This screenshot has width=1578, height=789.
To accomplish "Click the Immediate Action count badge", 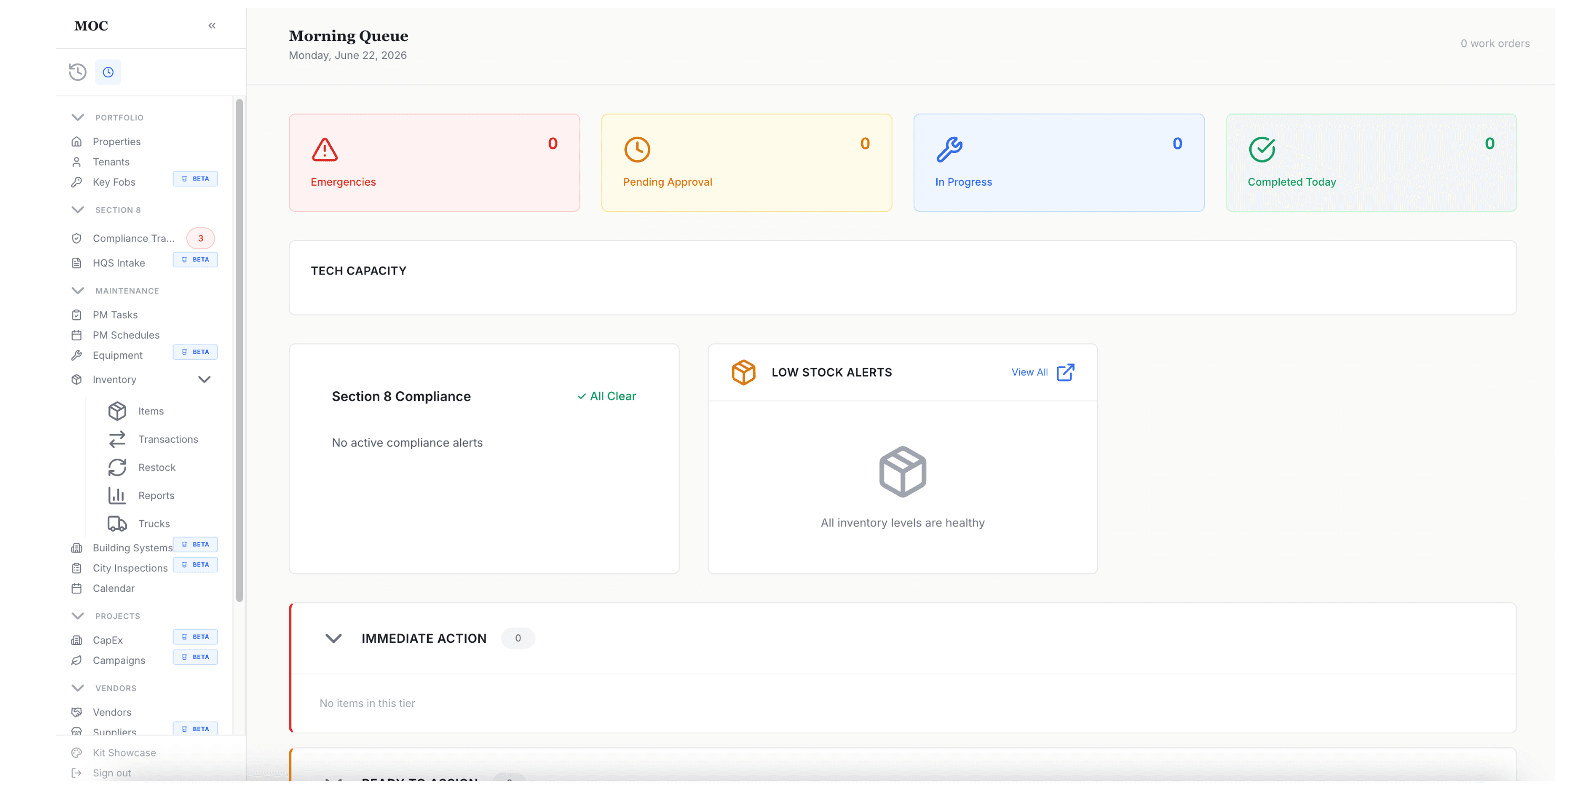I will coord(518,639).
